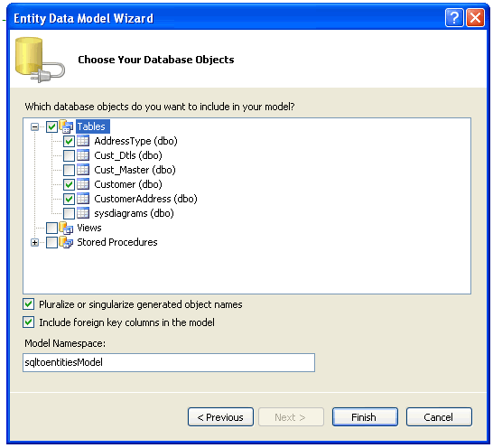The image size is (493, 448).
Task: Click the Views folder icon
Action: click(x=66, y=228)
